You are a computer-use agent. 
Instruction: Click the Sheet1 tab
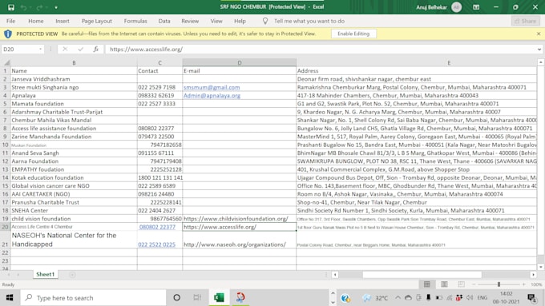point(45,275)
